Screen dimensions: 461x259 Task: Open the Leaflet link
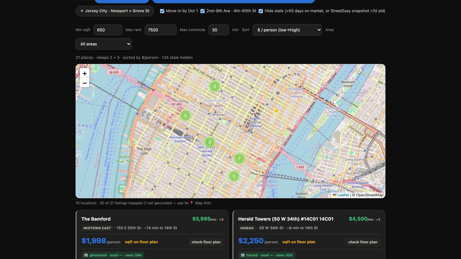[x=341, y=195]
